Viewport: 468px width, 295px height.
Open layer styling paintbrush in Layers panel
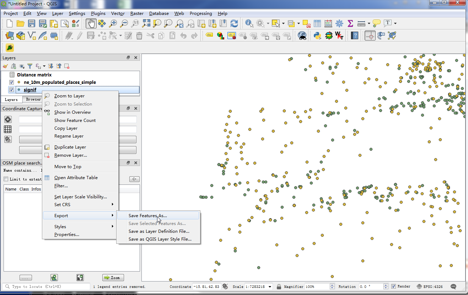5,66
